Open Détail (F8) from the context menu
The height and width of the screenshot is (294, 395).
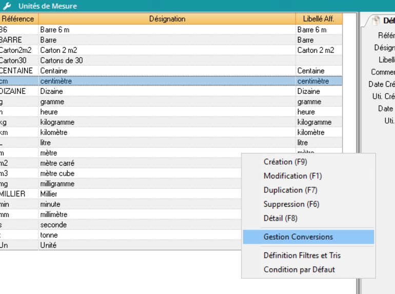pos(280,218)
